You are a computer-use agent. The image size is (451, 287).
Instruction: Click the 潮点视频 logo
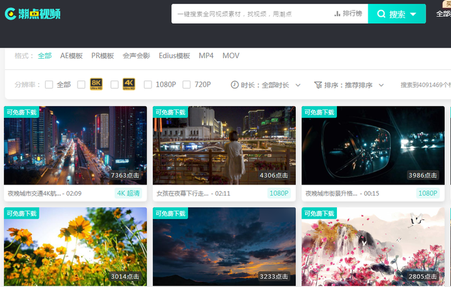33,14
